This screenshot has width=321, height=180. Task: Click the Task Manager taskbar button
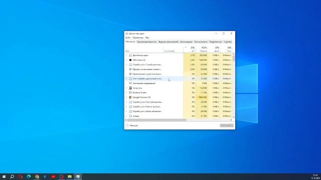tap(78, 176)
